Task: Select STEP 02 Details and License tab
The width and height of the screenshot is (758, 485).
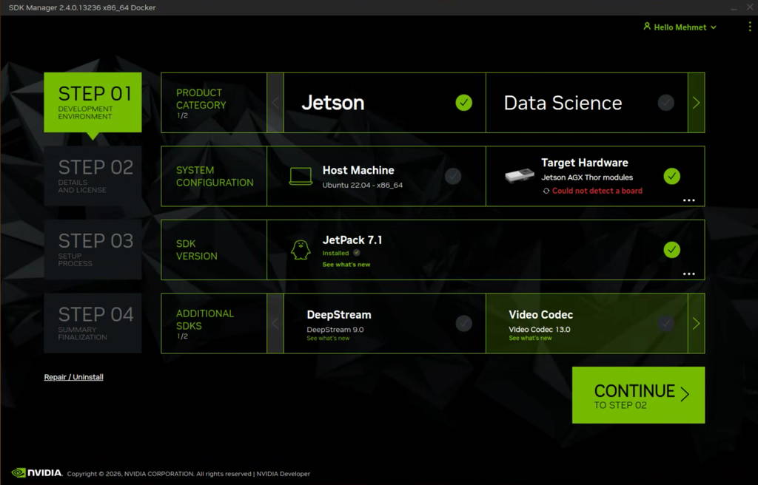Action: coord(93,176)
